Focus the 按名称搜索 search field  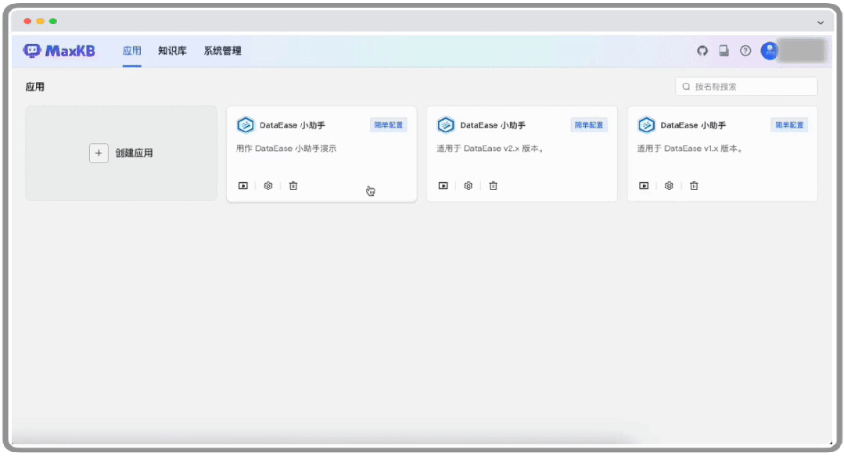(746, 87)
